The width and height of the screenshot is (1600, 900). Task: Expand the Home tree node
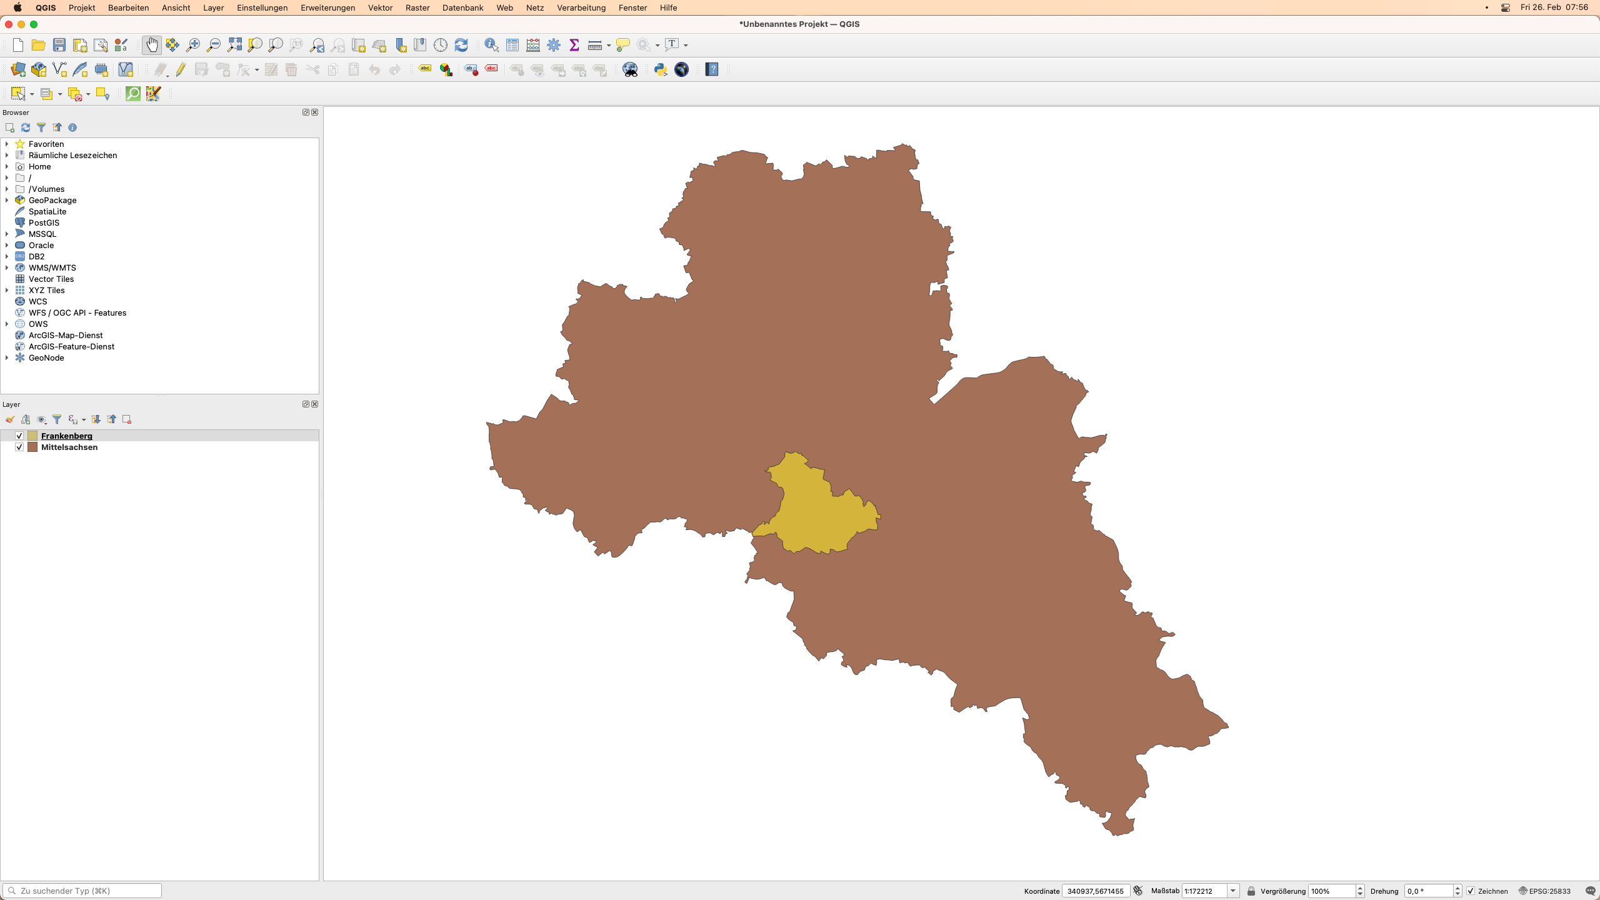tap(7, 166)
